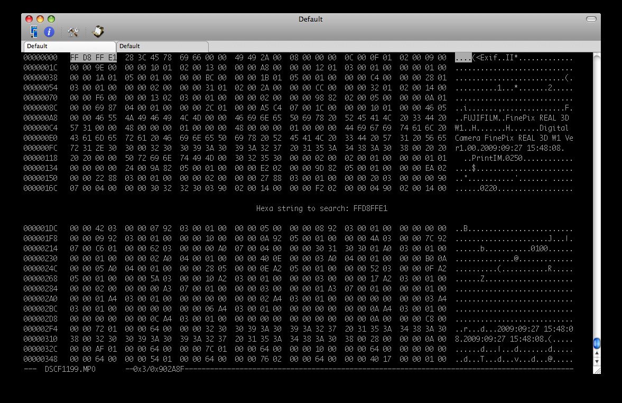Click the scroll up arrow
This screenshot has width=622, height=403.
(x=597, y=353)
